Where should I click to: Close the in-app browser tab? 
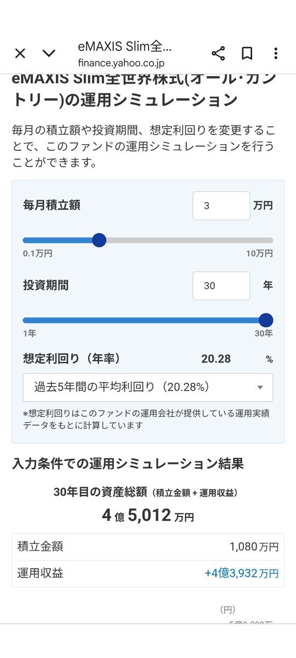[20, 53]
